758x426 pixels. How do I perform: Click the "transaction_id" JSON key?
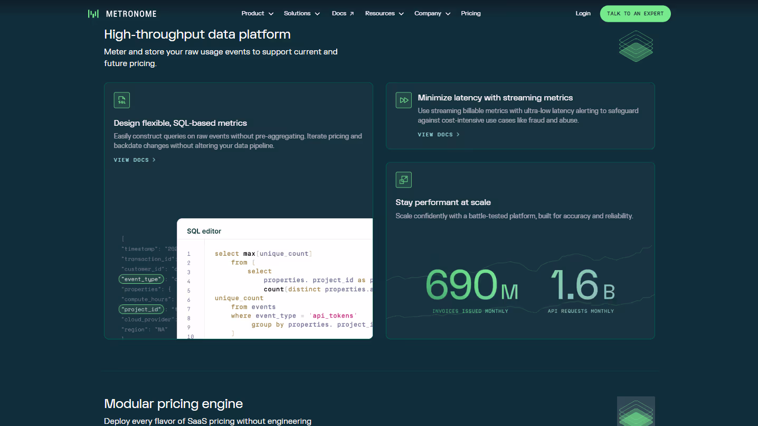click(x=148, y=259)
